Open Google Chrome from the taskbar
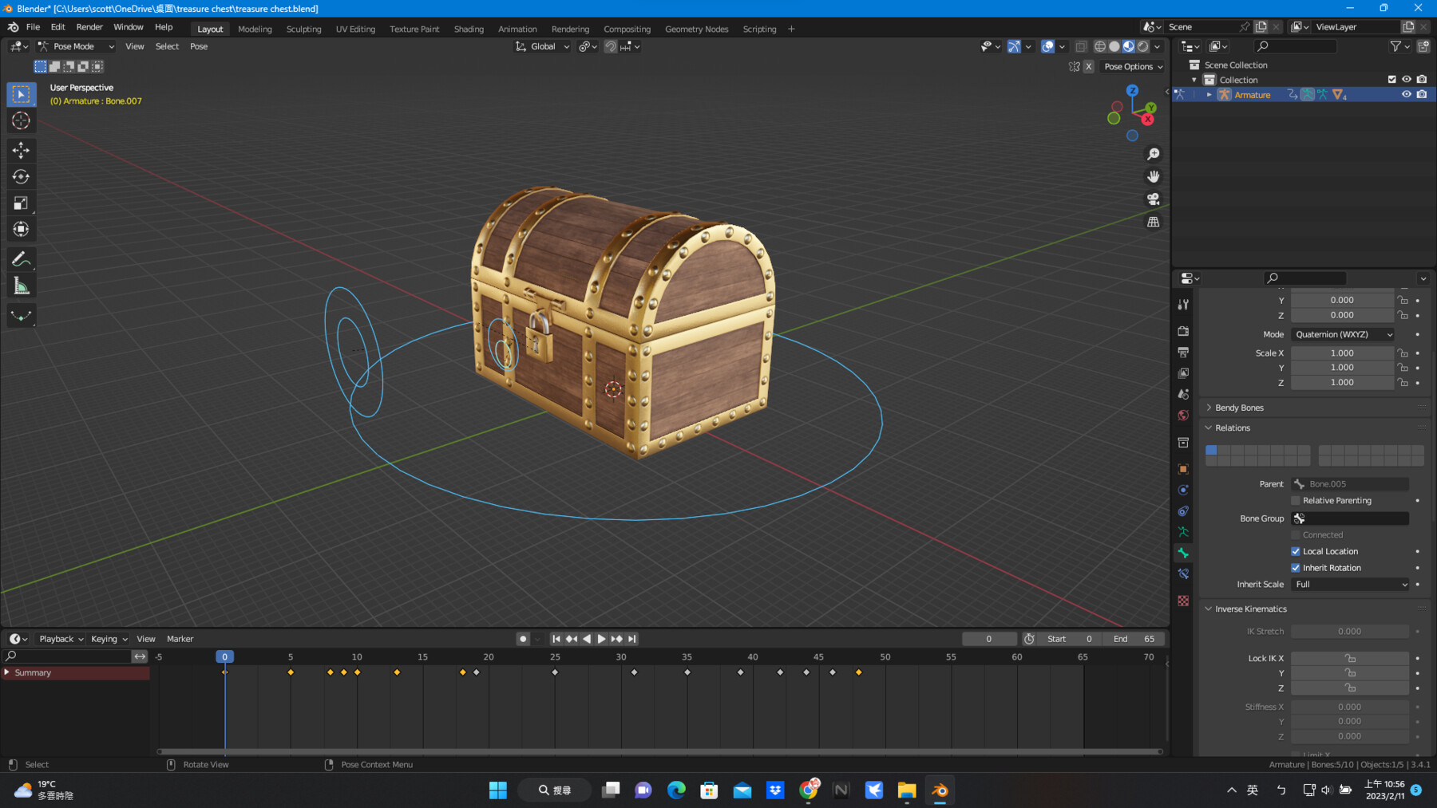Screen dimensions: 1437x808 pyautogui.click(x=808, y=790)
